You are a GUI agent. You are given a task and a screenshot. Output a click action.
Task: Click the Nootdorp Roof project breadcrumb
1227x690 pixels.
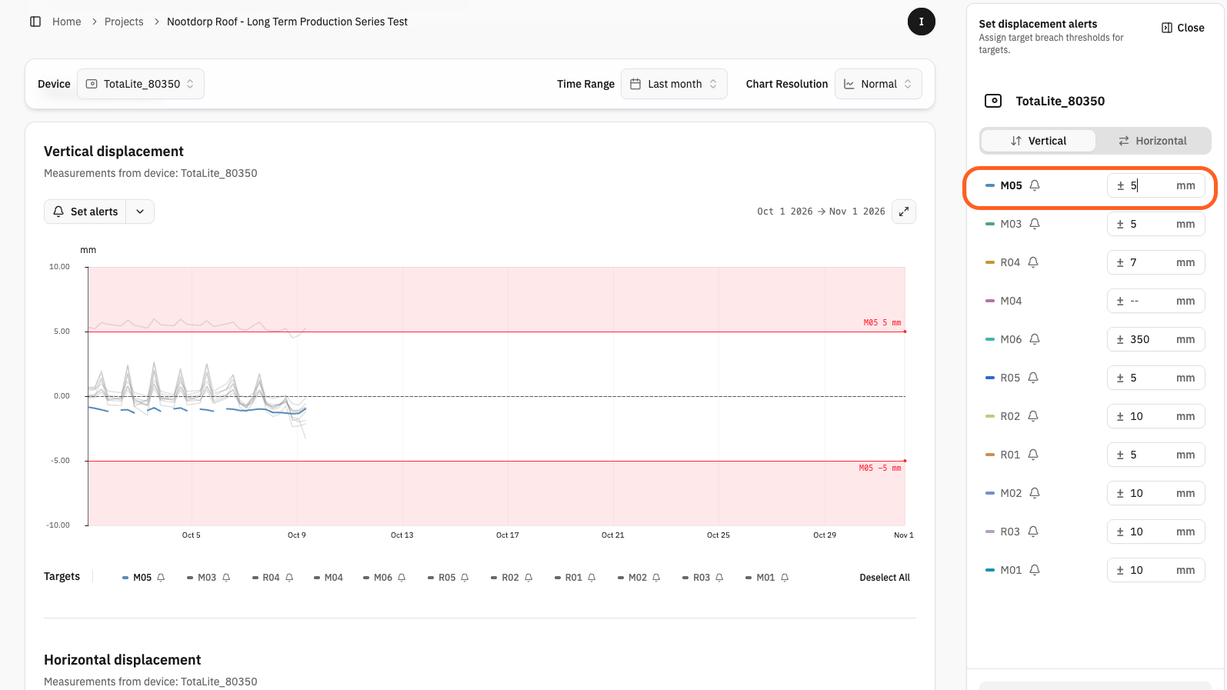point(287,22)
